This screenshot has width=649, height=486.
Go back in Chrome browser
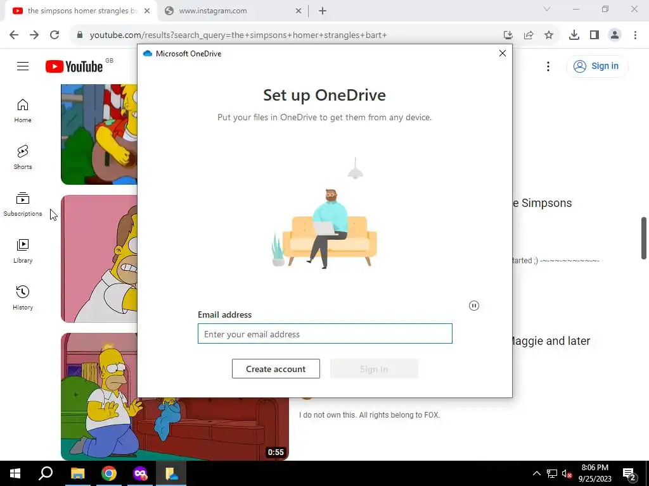coord(14,35)
